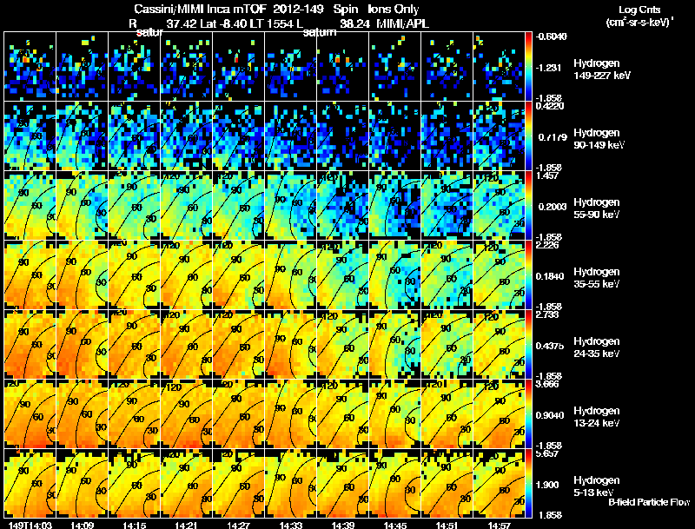Image resolution: width=695 pixels, height=529 pixels.
Task: Click the -0.6040 color scale value
Action: pos(551,36)
